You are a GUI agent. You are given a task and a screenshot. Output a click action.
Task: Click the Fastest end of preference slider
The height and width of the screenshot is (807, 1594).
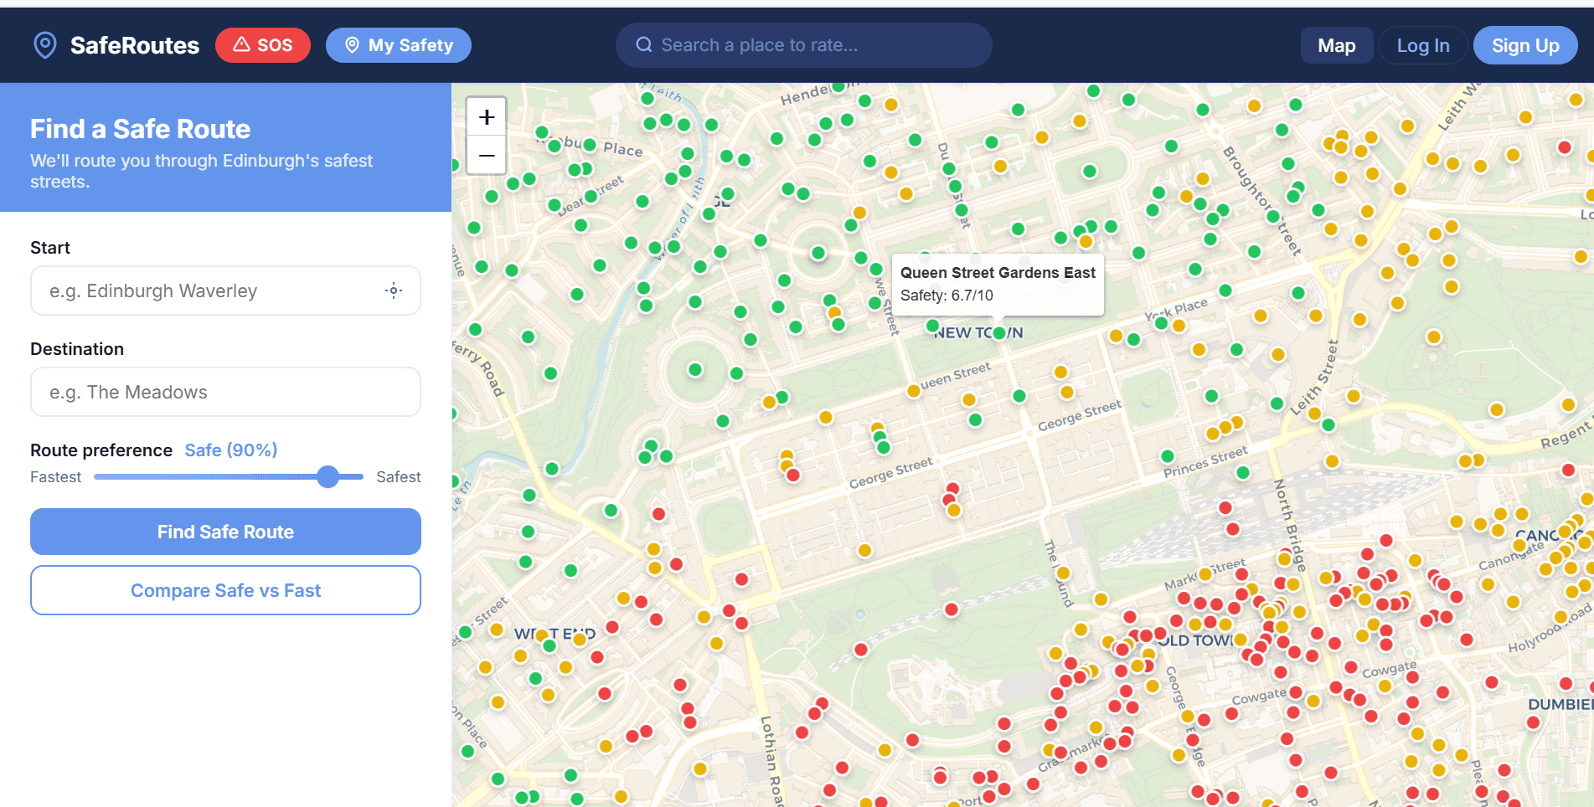(96, 477)
